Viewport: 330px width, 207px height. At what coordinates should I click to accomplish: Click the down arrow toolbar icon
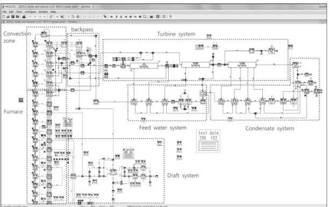point(121,17)
